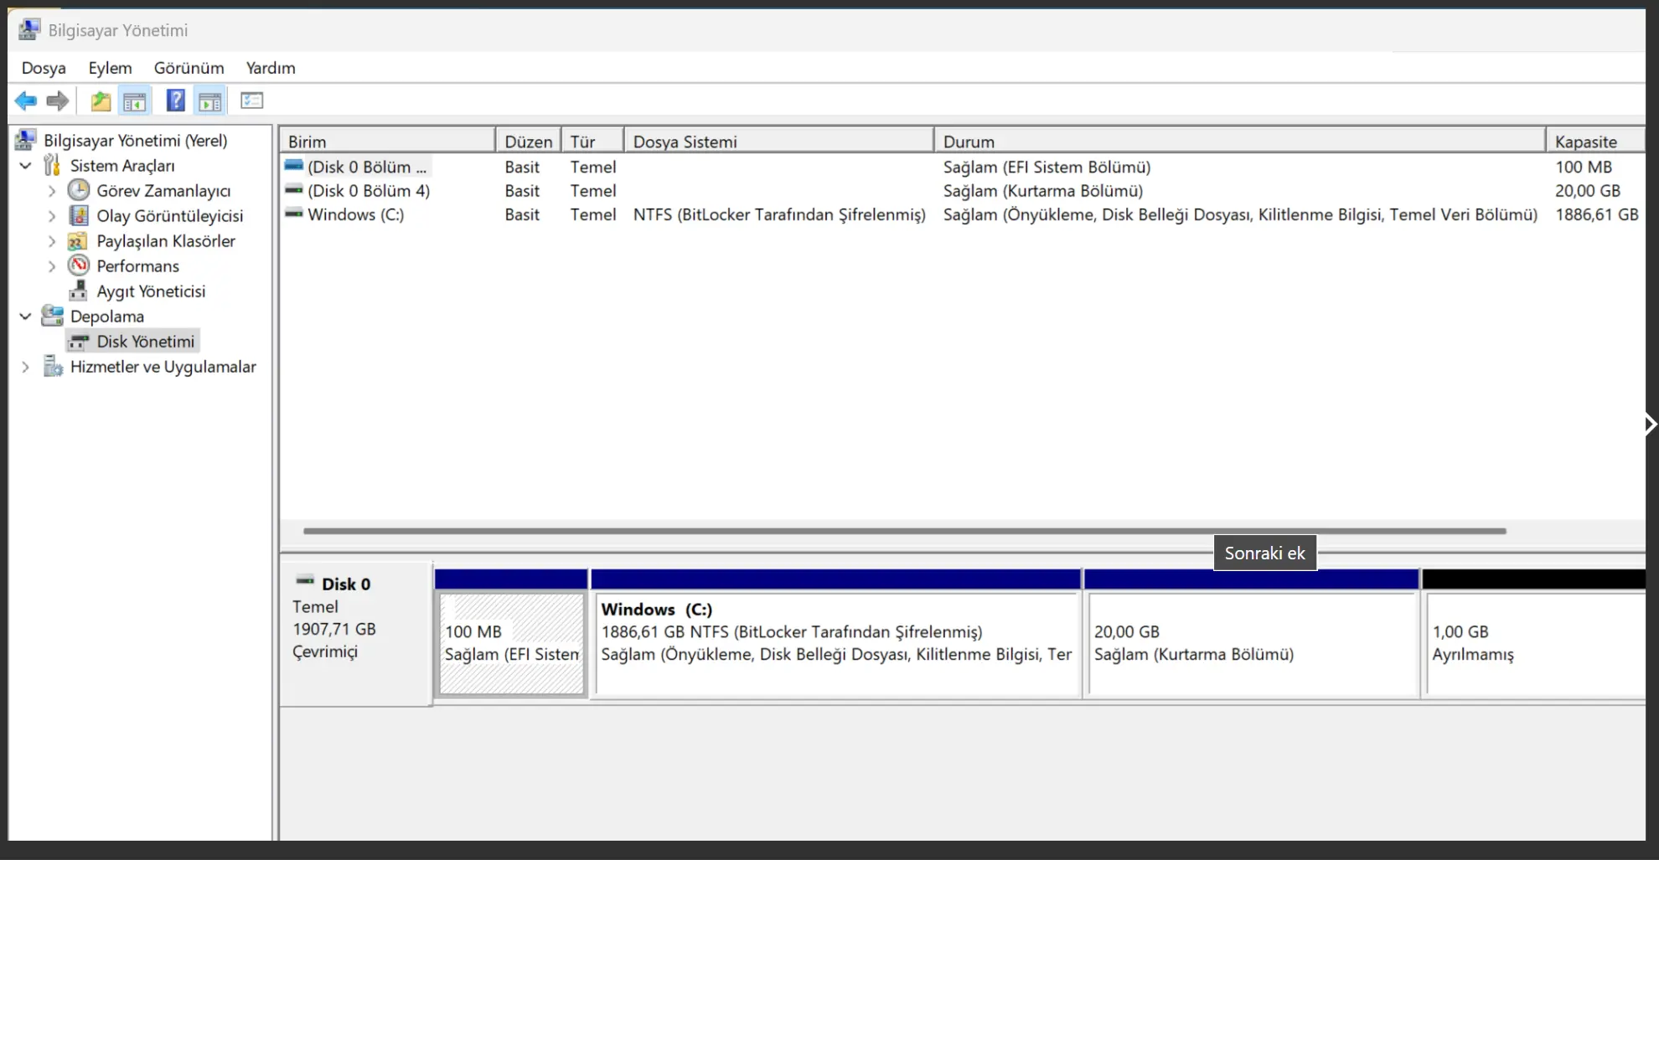This screenshot has width=1659, height=1045.
Task: Click the Sistem Araçları tools icon
Action: [52, 165]
